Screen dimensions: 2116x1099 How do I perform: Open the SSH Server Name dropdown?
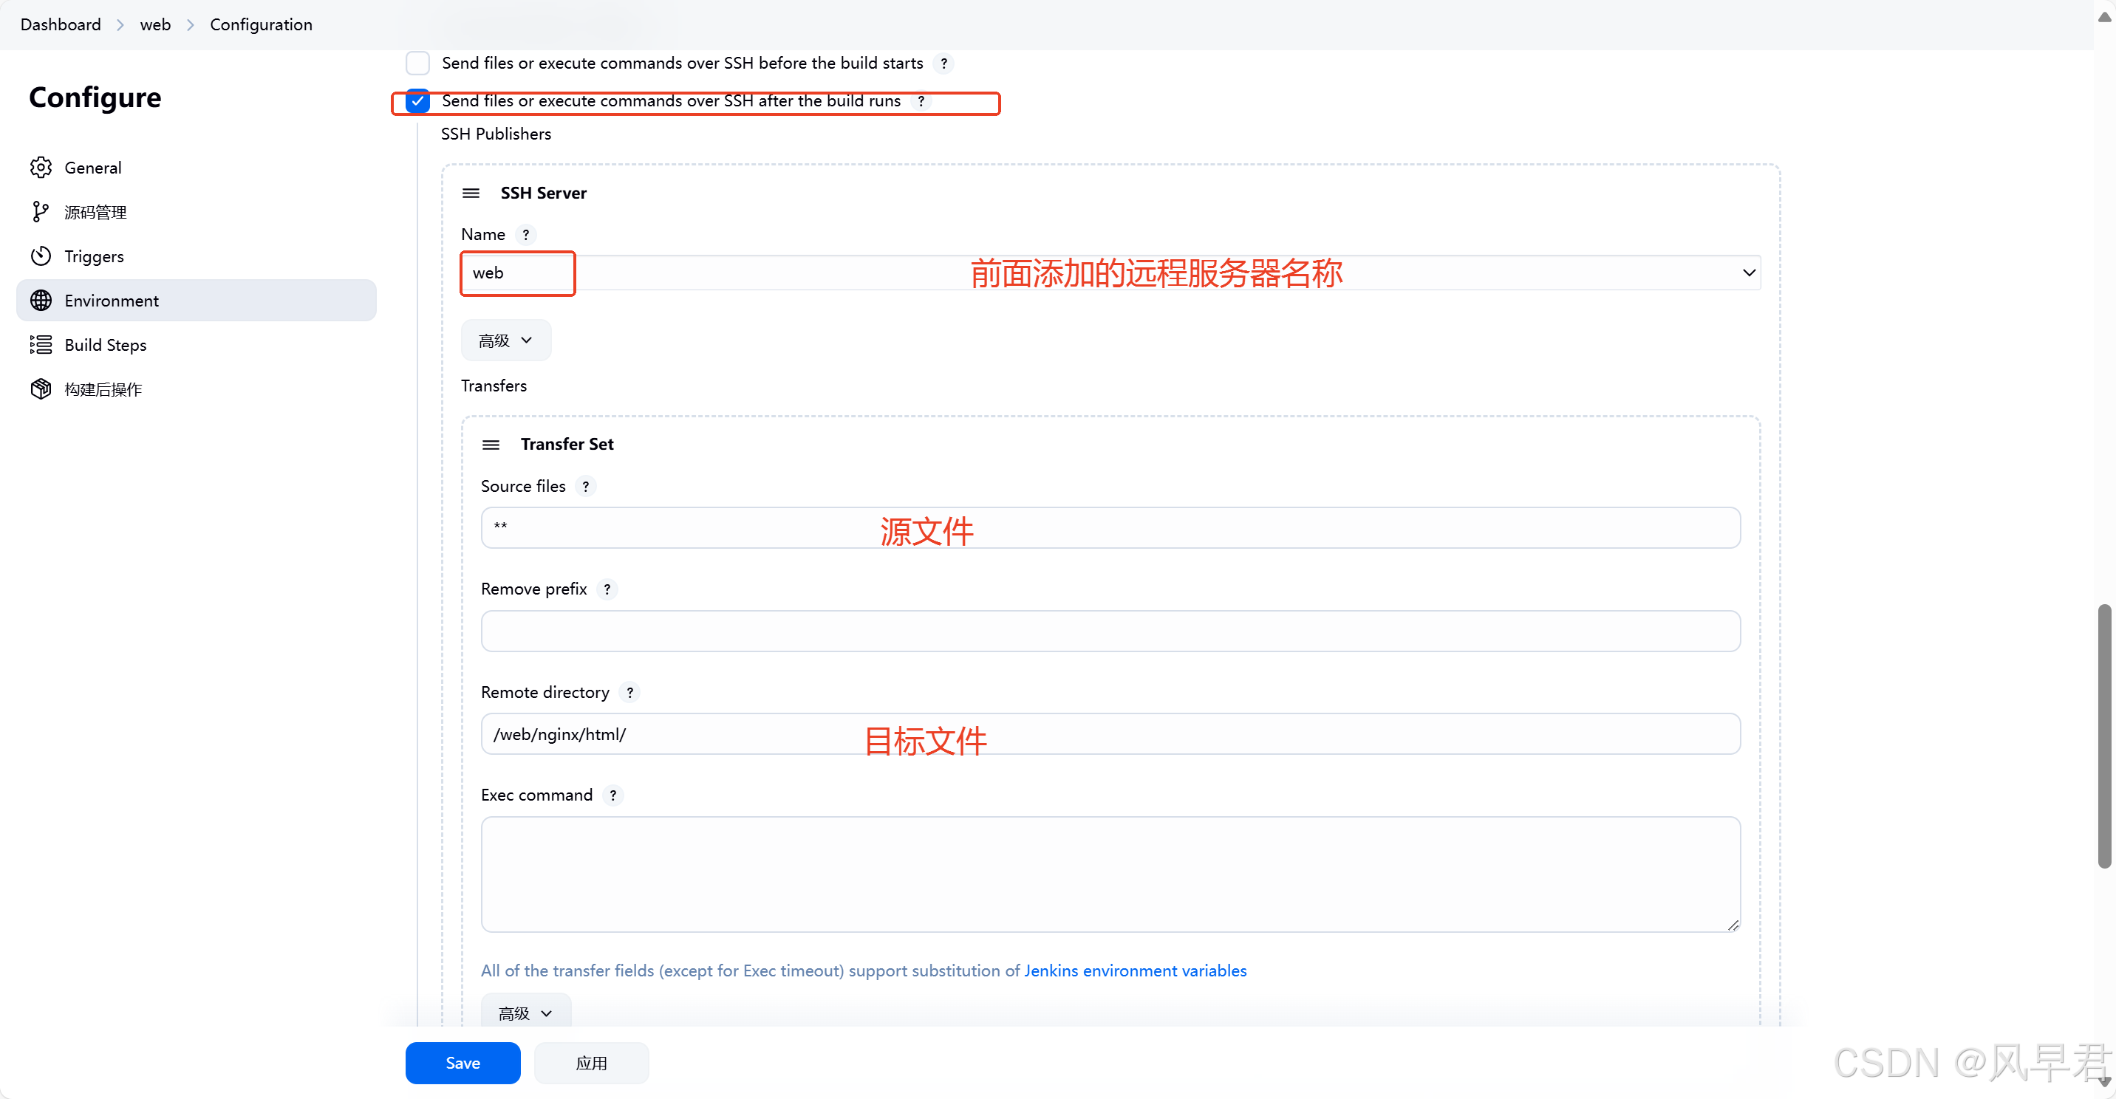[1748, 273]
